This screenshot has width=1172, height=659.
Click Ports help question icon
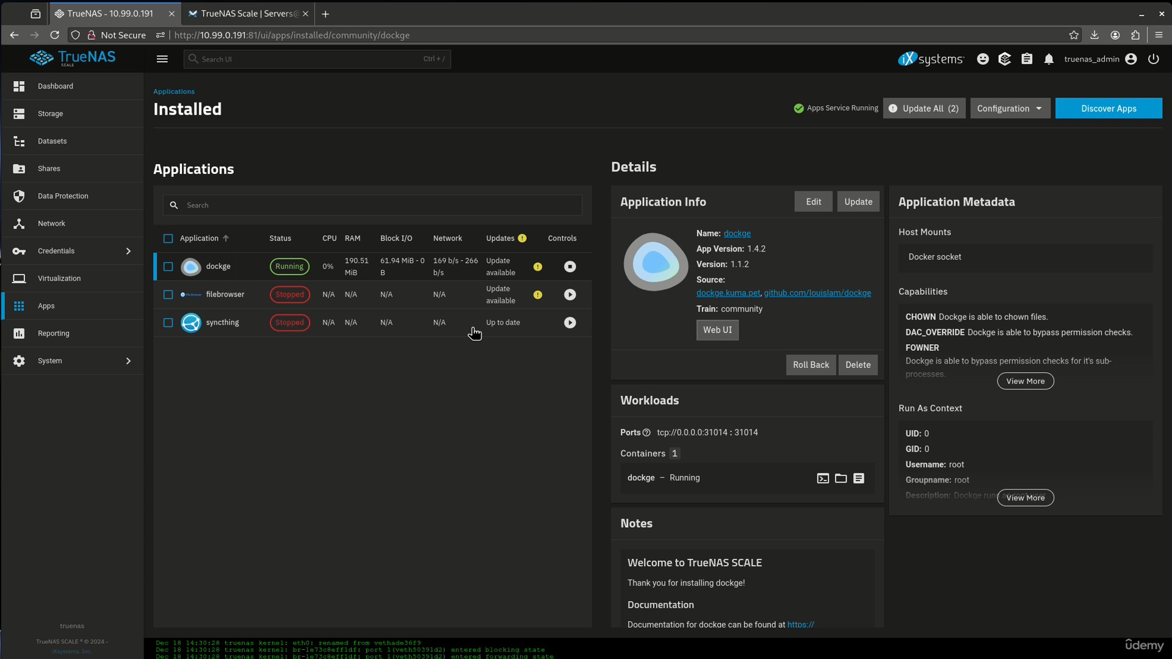point(646,433)
